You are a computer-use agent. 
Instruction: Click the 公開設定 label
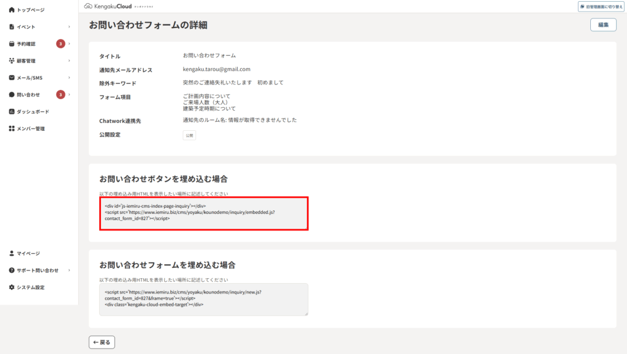point(110,135)
